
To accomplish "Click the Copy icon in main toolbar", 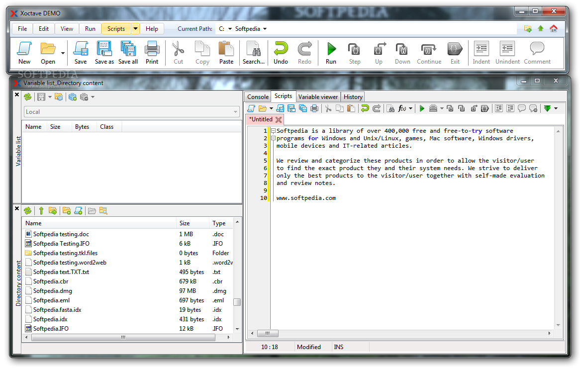I will point(202,49).
